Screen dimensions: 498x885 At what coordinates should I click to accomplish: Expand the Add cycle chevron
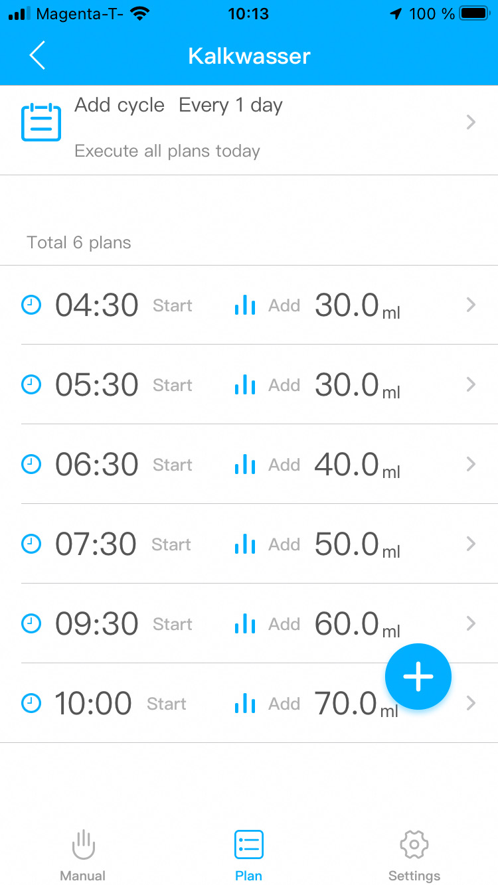[471, 122]
